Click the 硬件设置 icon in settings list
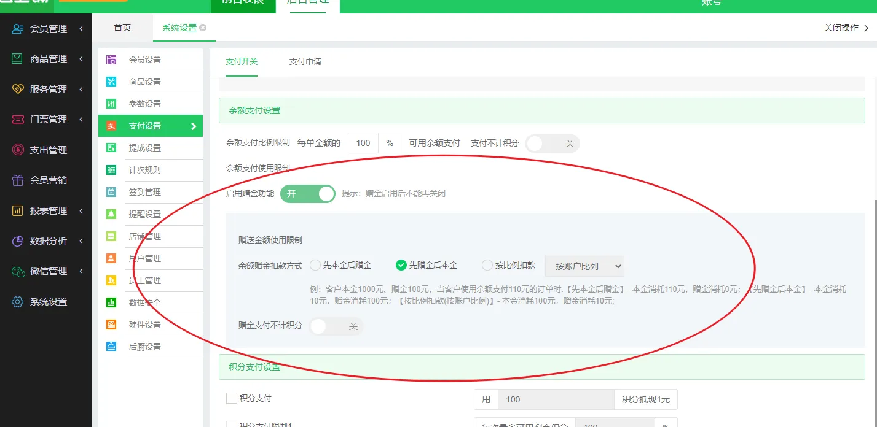 tap(111, 325)
